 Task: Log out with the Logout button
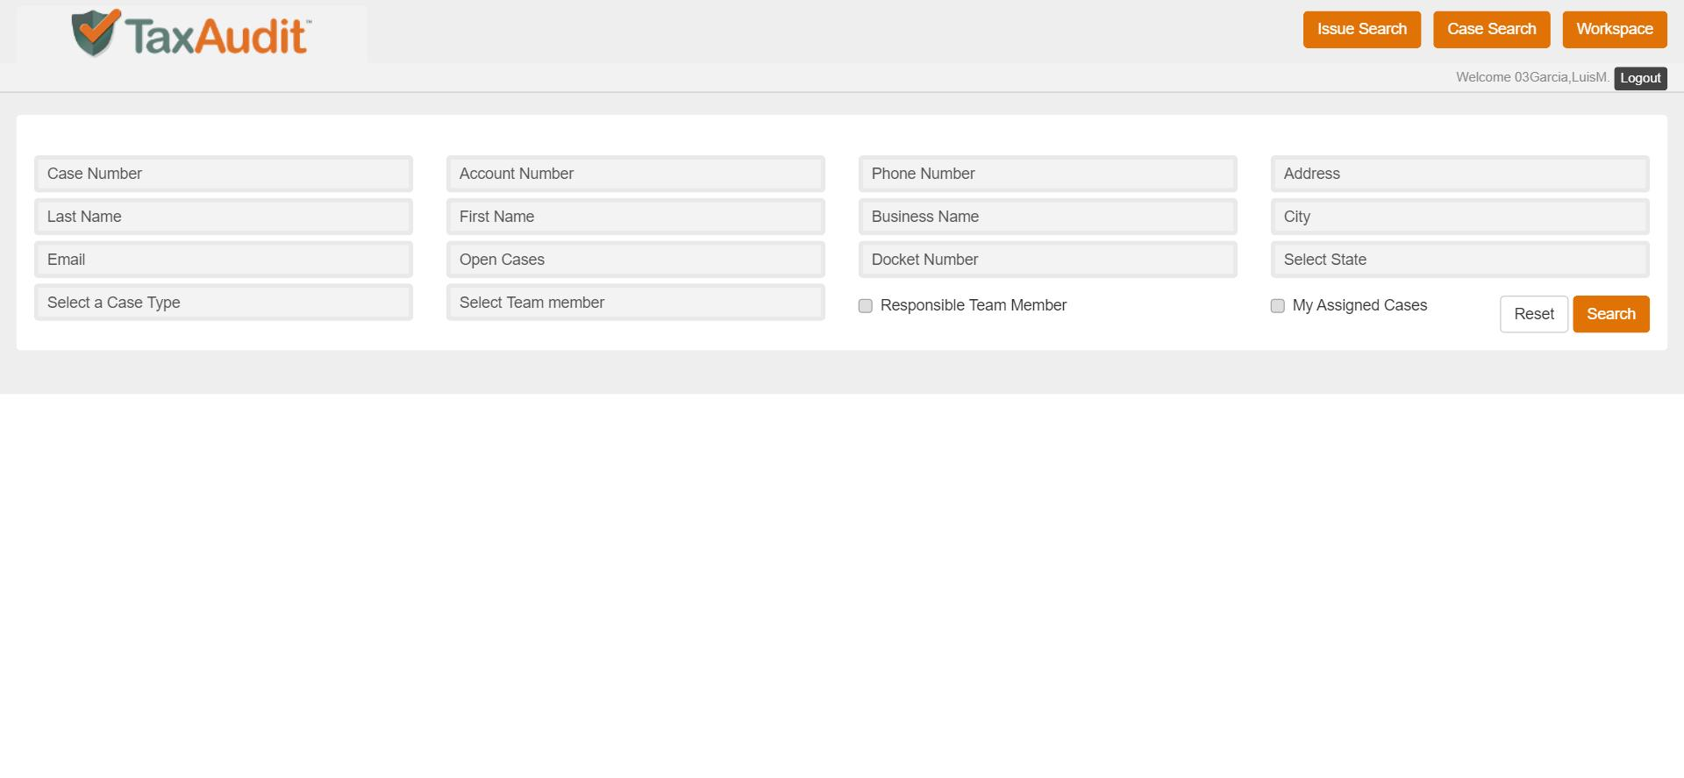pyautogui.click(x=1640, y=78)
